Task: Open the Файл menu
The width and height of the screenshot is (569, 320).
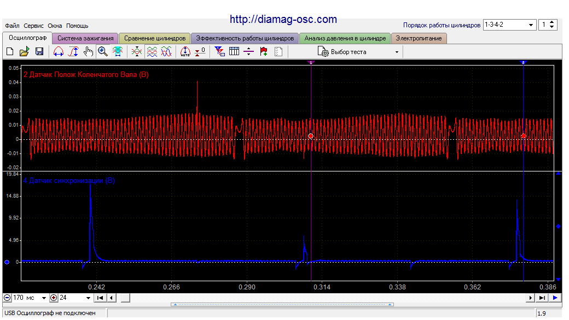Action: (13, 26)
